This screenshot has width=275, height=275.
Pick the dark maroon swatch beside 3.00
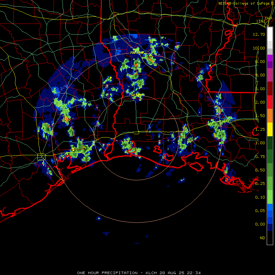(x=270, y=89)
